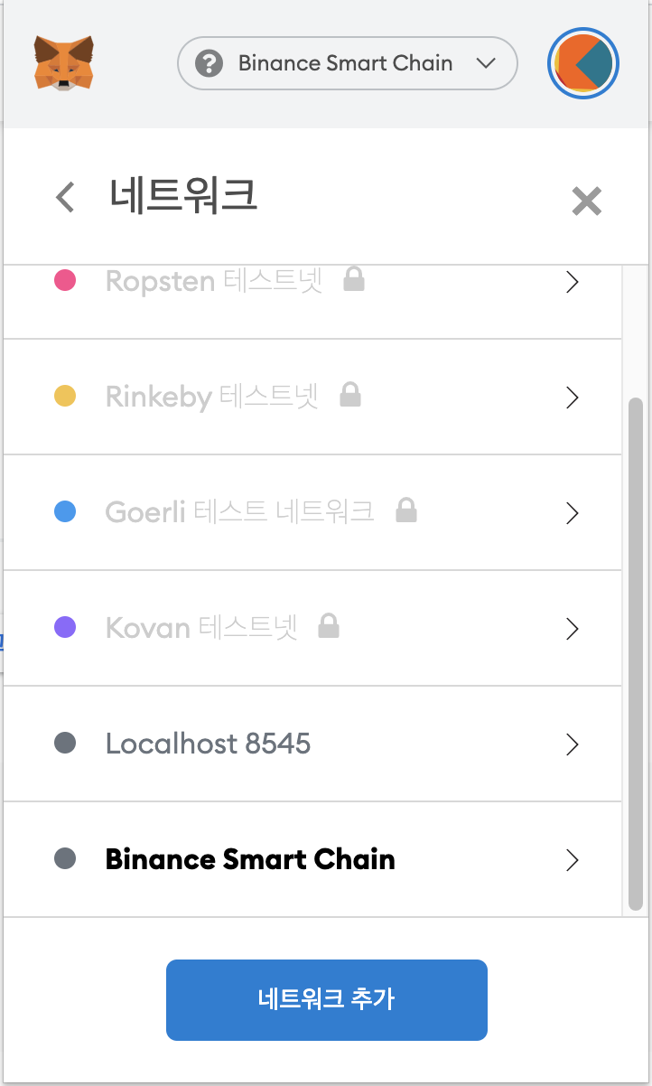Open the account avatar menu
The image size is (652, 1086).
tap(583, 63)
